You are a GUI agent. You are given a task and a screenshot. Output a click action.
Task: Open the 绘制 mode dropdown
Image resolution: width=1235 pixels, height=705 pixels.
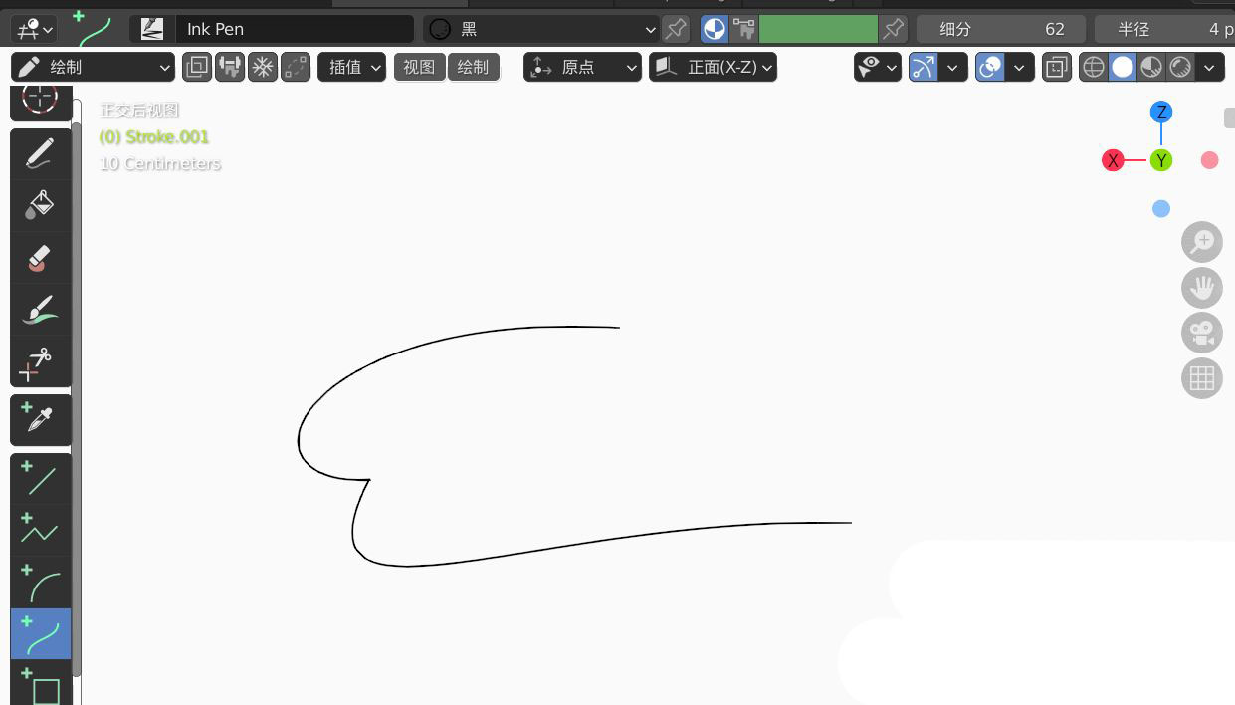tap(94, 67)
